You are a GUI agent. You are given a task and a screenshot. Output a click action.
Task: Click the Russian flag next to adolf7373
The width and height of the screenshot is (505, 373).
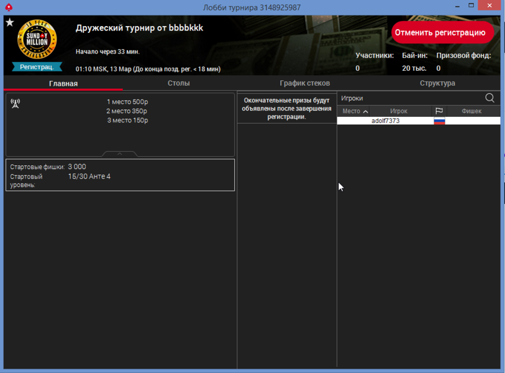(439, 121)
